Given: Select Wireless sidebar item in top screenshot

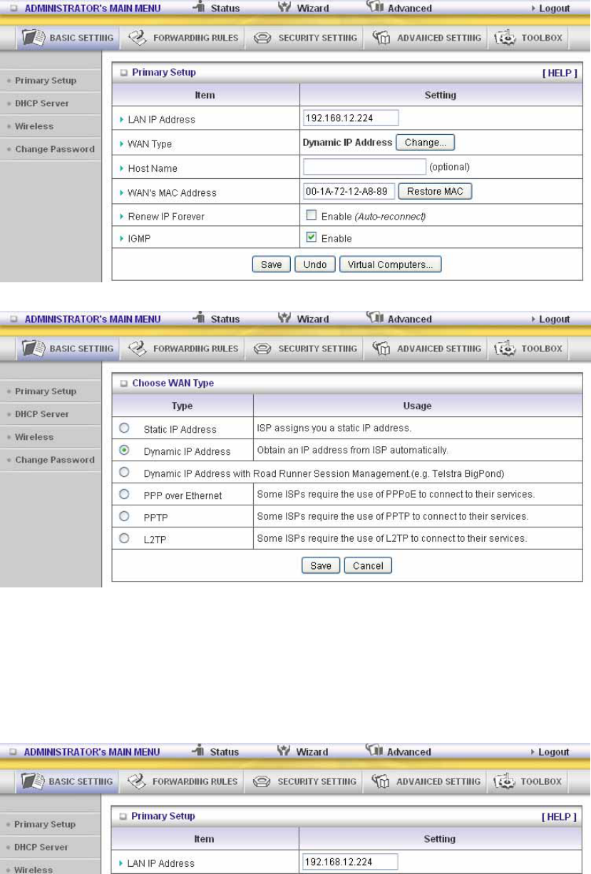Looking at the screenshot, I should (x=34, y=126).
